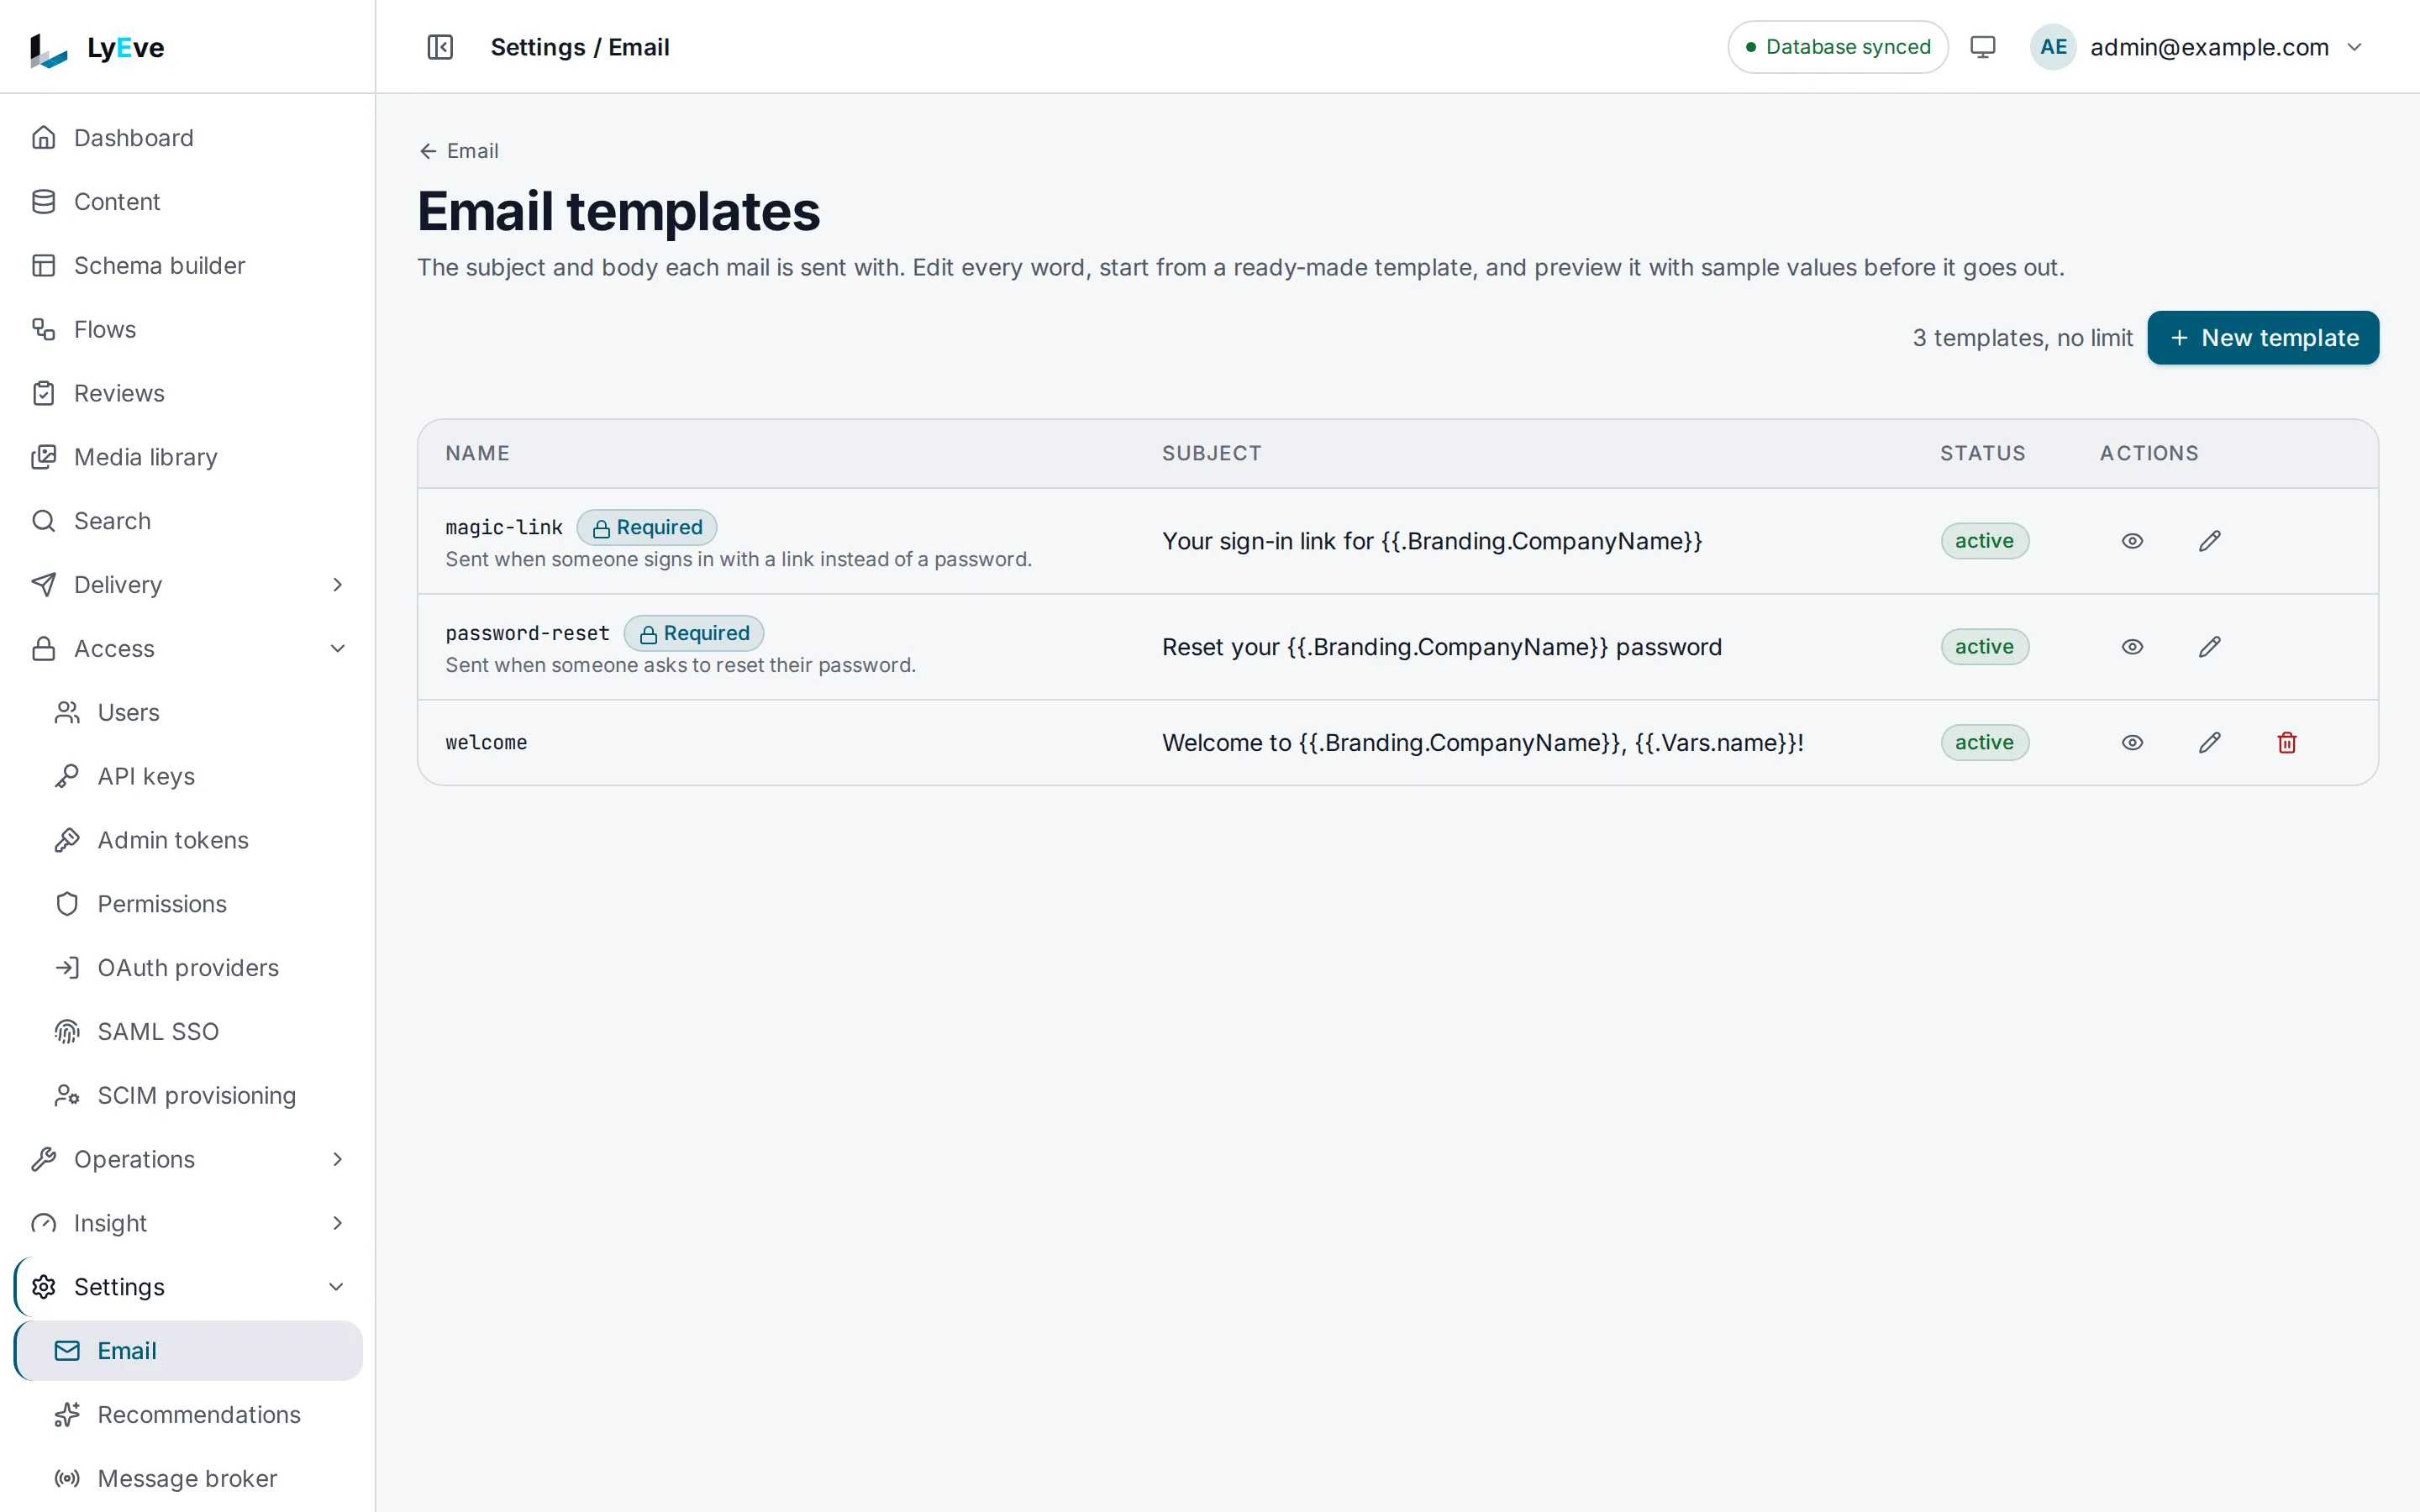Collapse the Settings section chevron
Screen dimensions: 2420x1512
pyautogui.click(x=337, y=1287)
